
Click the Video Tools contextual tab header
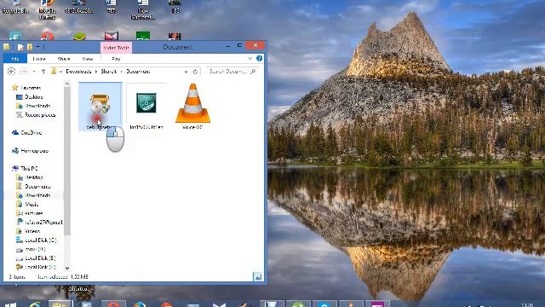tap(116, 48)
